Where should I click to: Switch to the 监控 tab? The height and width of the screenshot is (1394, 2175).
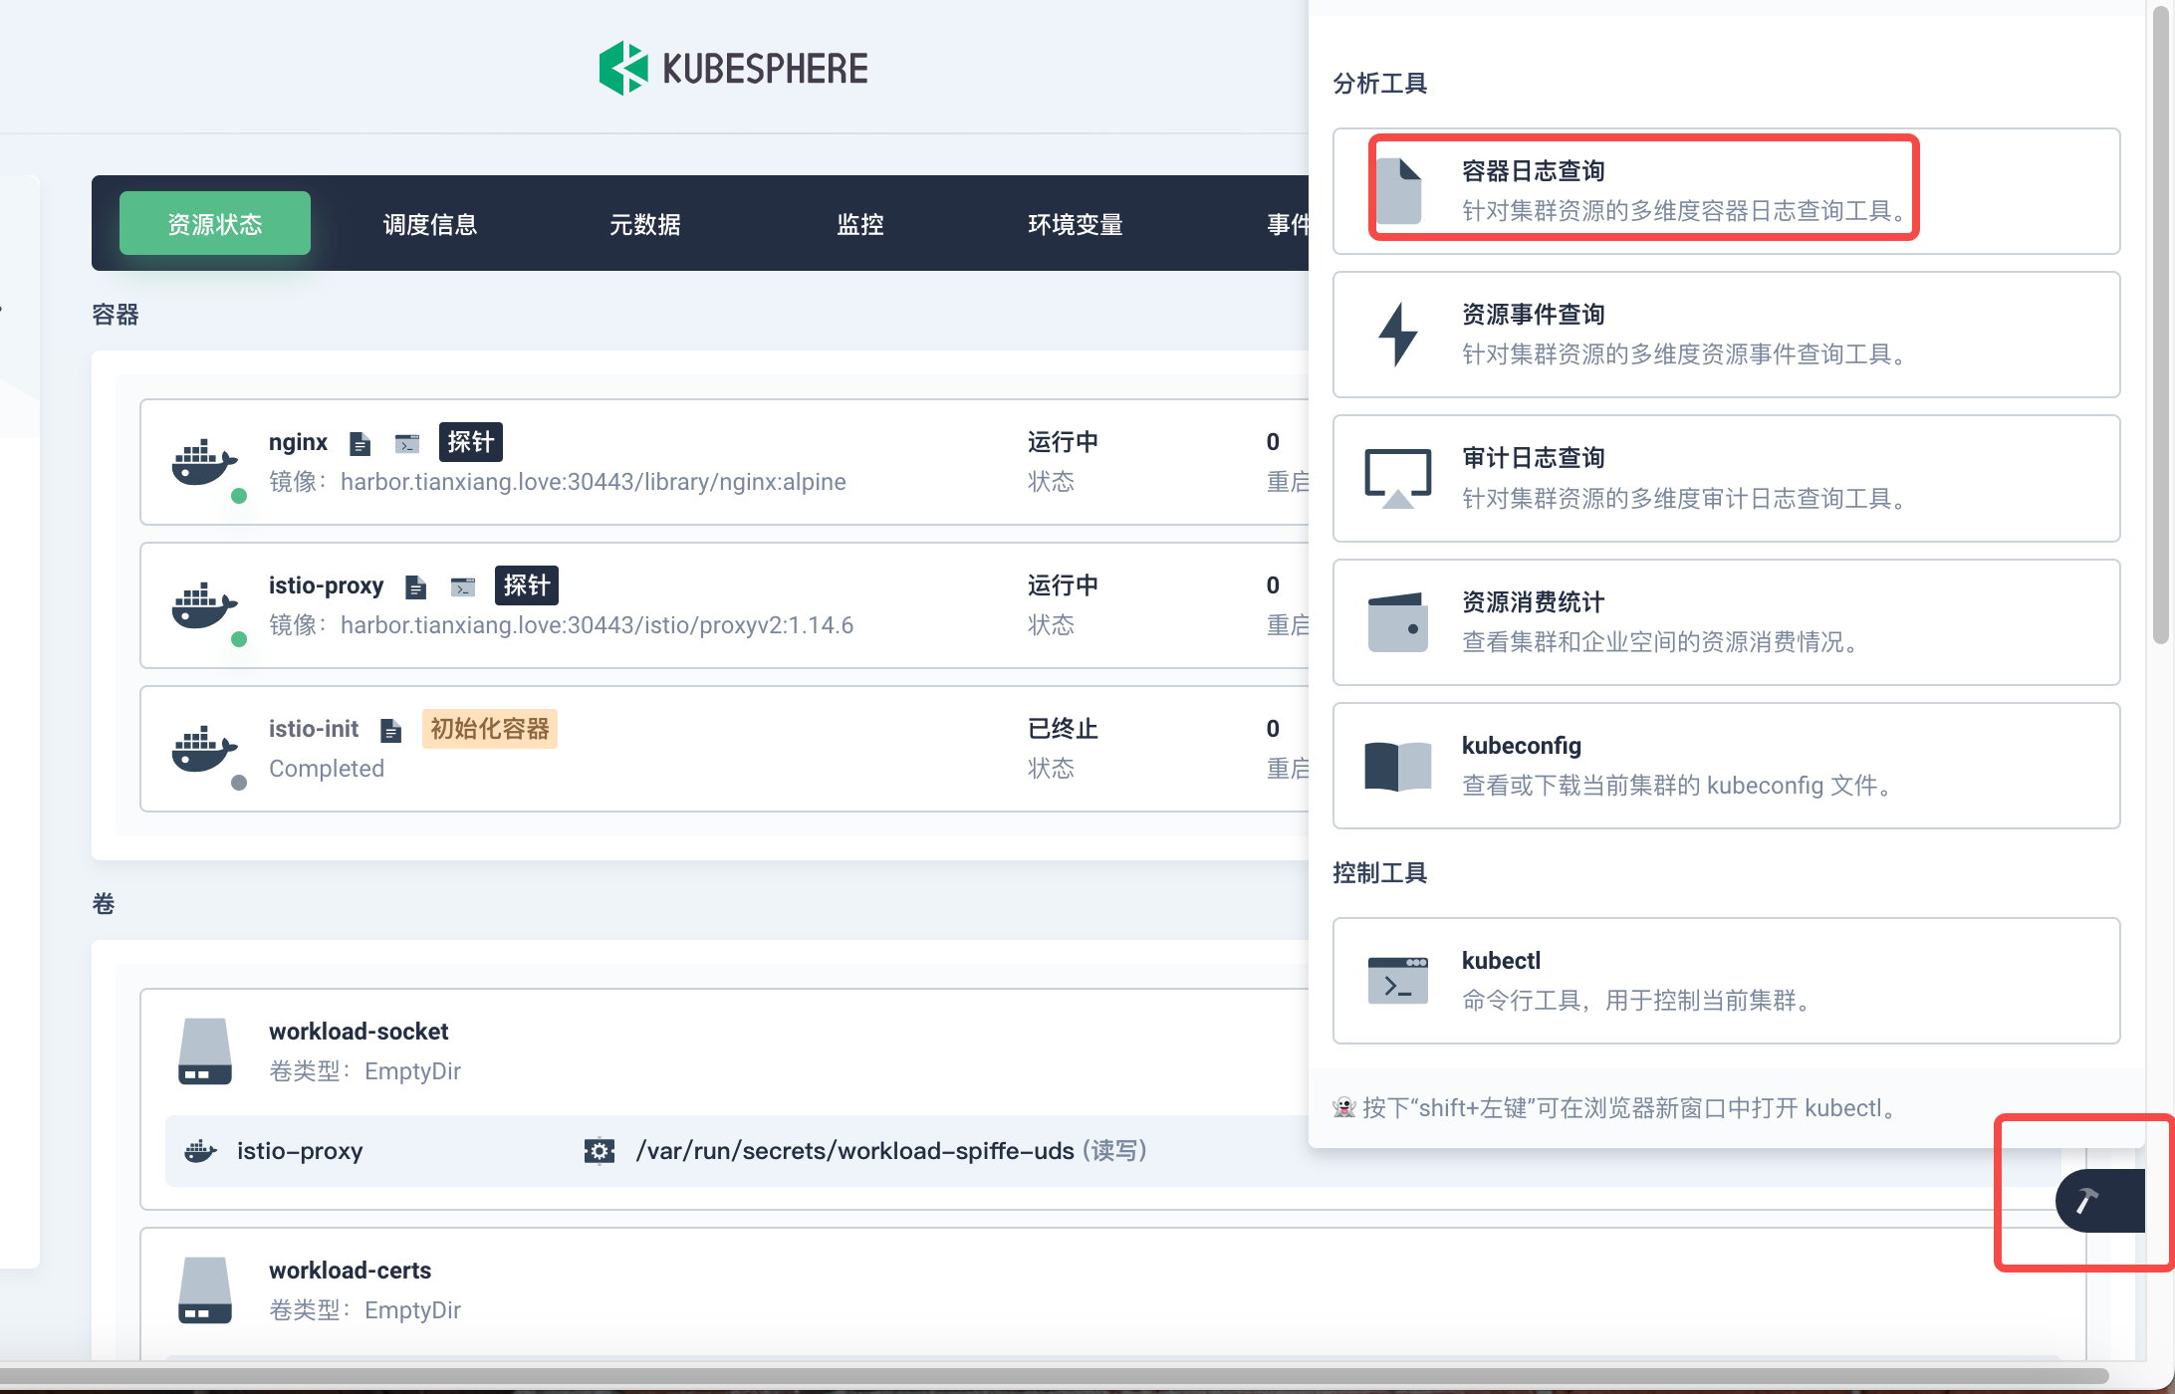point(860,224)
